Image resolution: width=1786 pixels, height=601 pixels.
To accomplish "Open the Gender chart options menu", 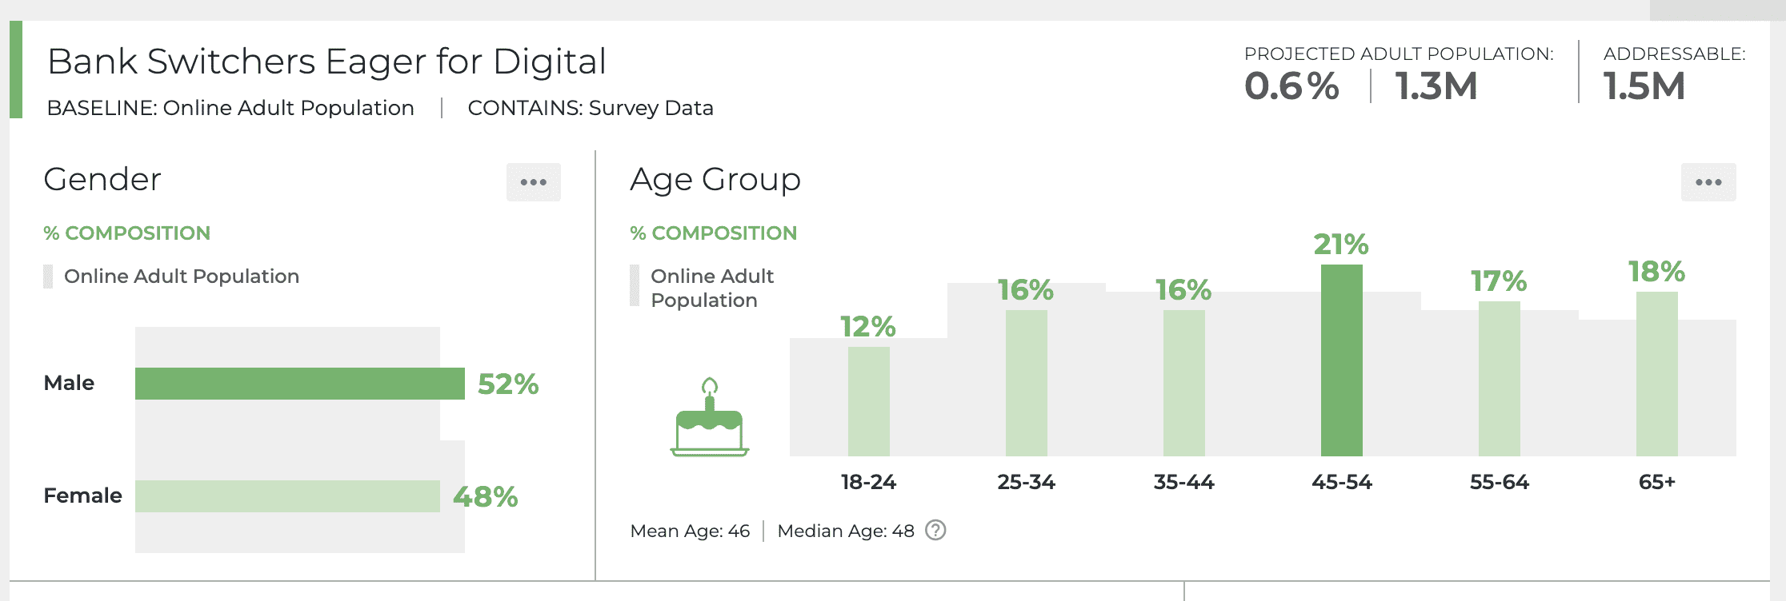I will 533,182.
